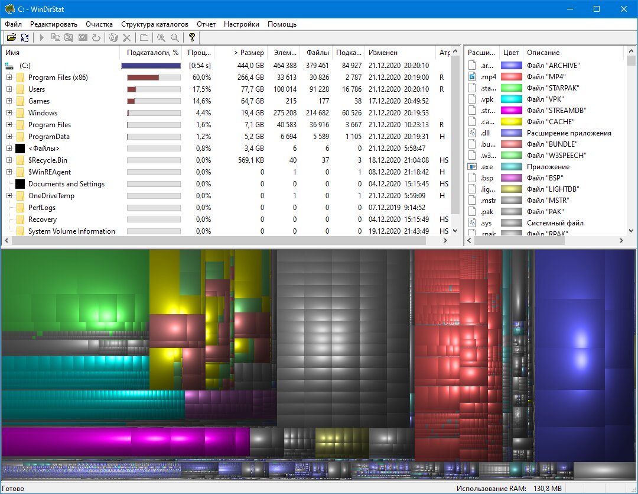This screenshot has height=494, width=638.
Task: Sort extensions by Описание column header
Action: (x=573, y=53)
